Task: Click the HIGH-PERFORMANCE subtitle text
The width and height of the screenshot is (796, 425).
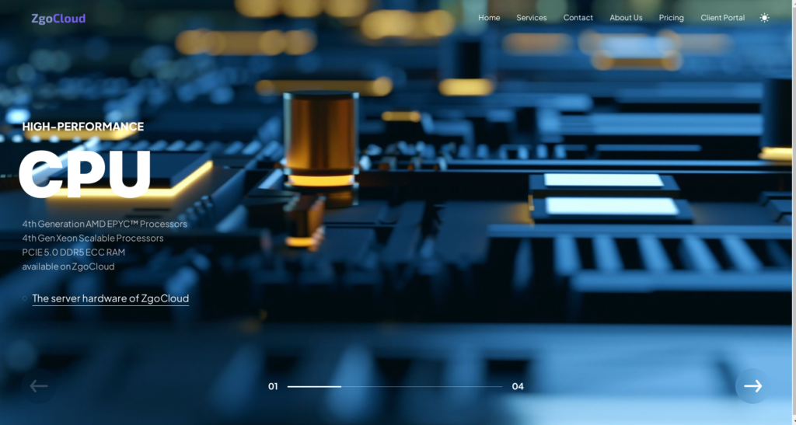Action: pyautogui.click(x=82, y=127)
